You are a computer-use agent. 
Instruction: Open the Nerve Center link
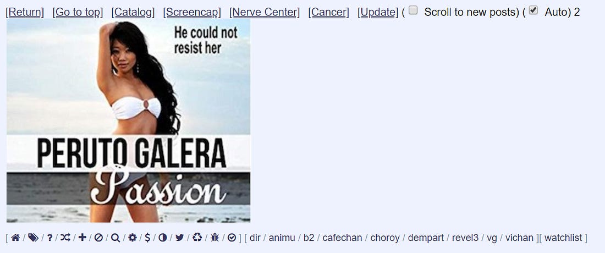pyautogui.click(x=265, y=12)
